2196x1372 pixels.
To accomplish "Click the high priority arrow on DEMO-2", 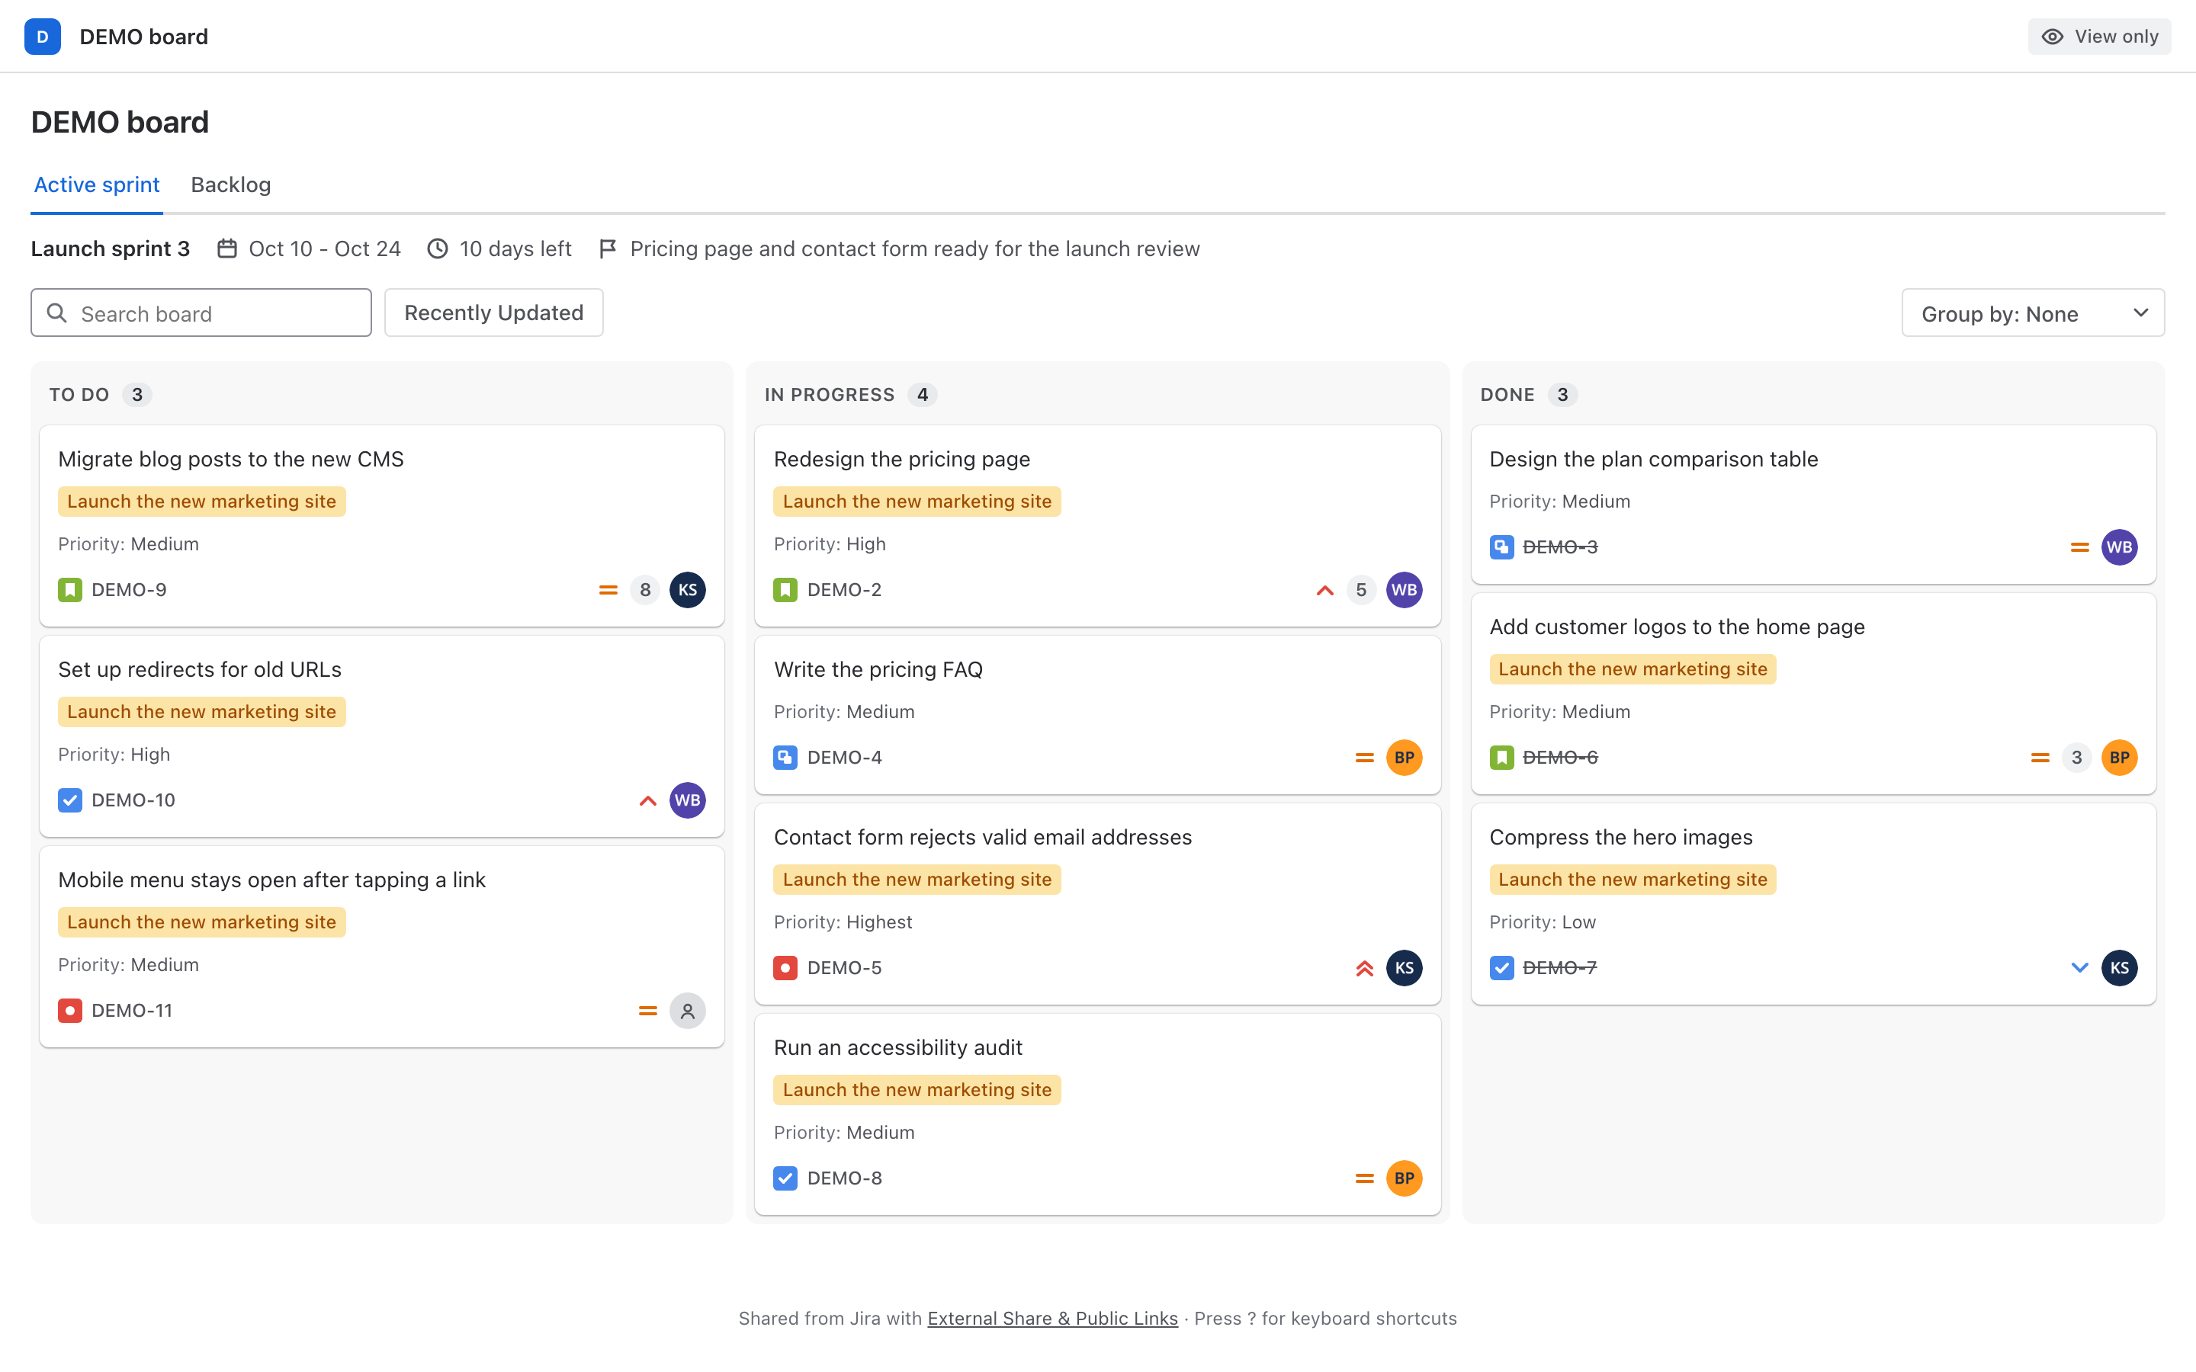I will point(1325,590).
